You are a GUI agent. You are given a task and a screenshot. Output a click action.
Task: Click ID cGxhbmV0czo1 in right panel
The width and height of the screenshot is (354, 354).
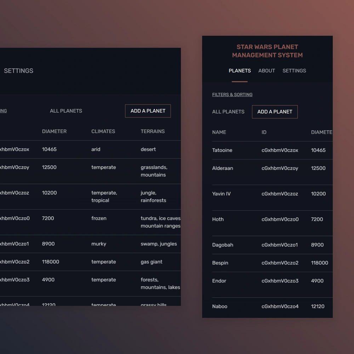coord(280,245)
